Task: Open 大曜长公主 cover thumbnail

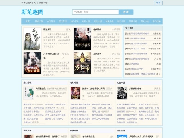Action: [x=29, y=93]
